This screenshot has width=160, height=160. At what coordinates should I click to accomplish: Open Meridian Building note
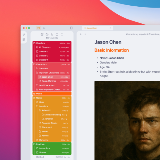[x=55, y=115]
